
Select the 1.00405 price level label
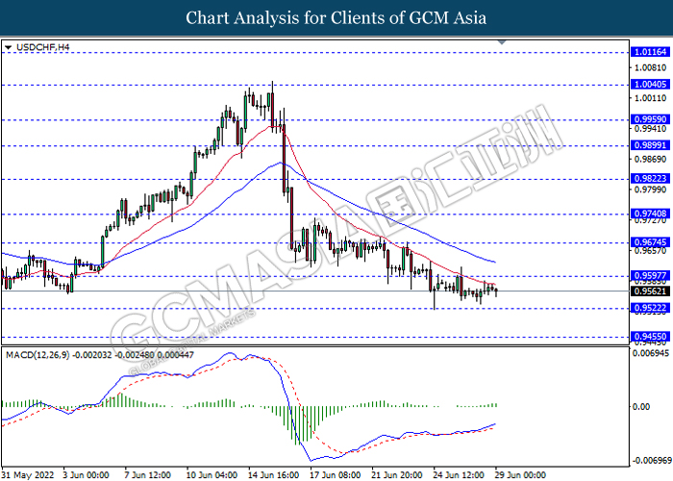[x=650, y=85]
